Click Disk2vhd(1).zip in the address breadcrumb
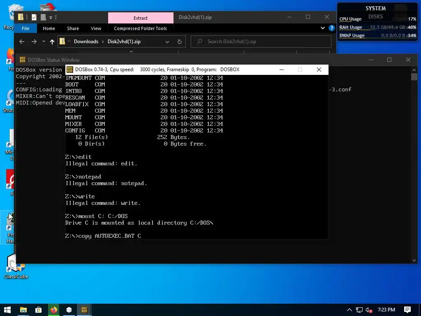 pos(124,42)
